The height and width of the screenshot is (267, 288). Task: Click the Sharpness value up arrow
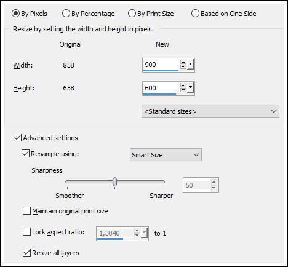click(214, 181)
